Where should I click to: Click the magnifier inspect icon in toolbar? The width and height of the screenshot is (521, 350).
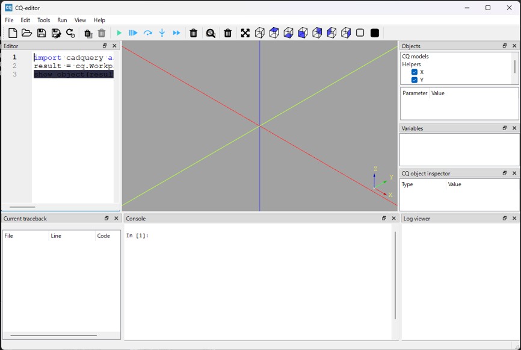[x=211, y=33]
